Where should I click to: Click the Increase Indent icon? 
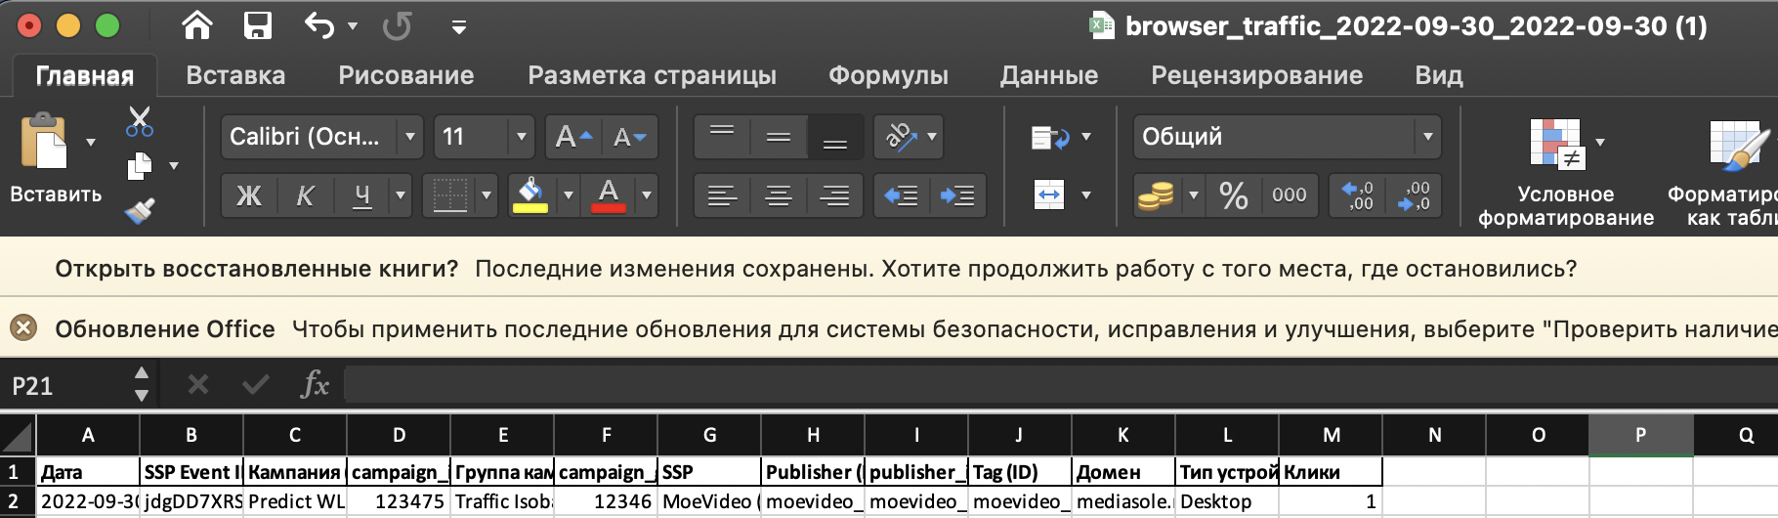pos(957,195)
